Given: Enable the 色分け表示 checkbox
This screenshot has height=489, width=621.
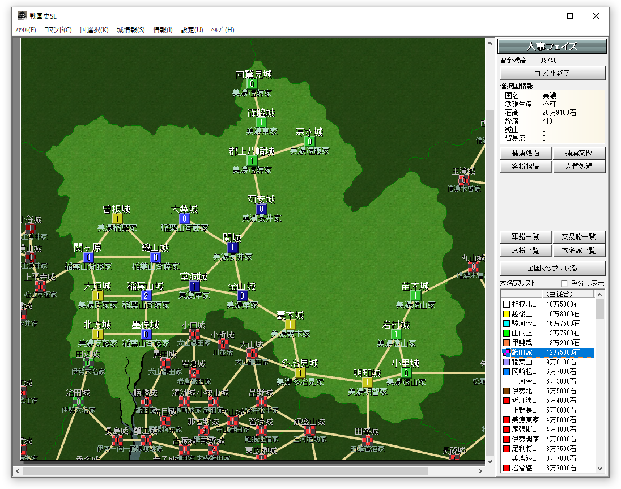Looking at the screenshot, I should tap(564, 283).
